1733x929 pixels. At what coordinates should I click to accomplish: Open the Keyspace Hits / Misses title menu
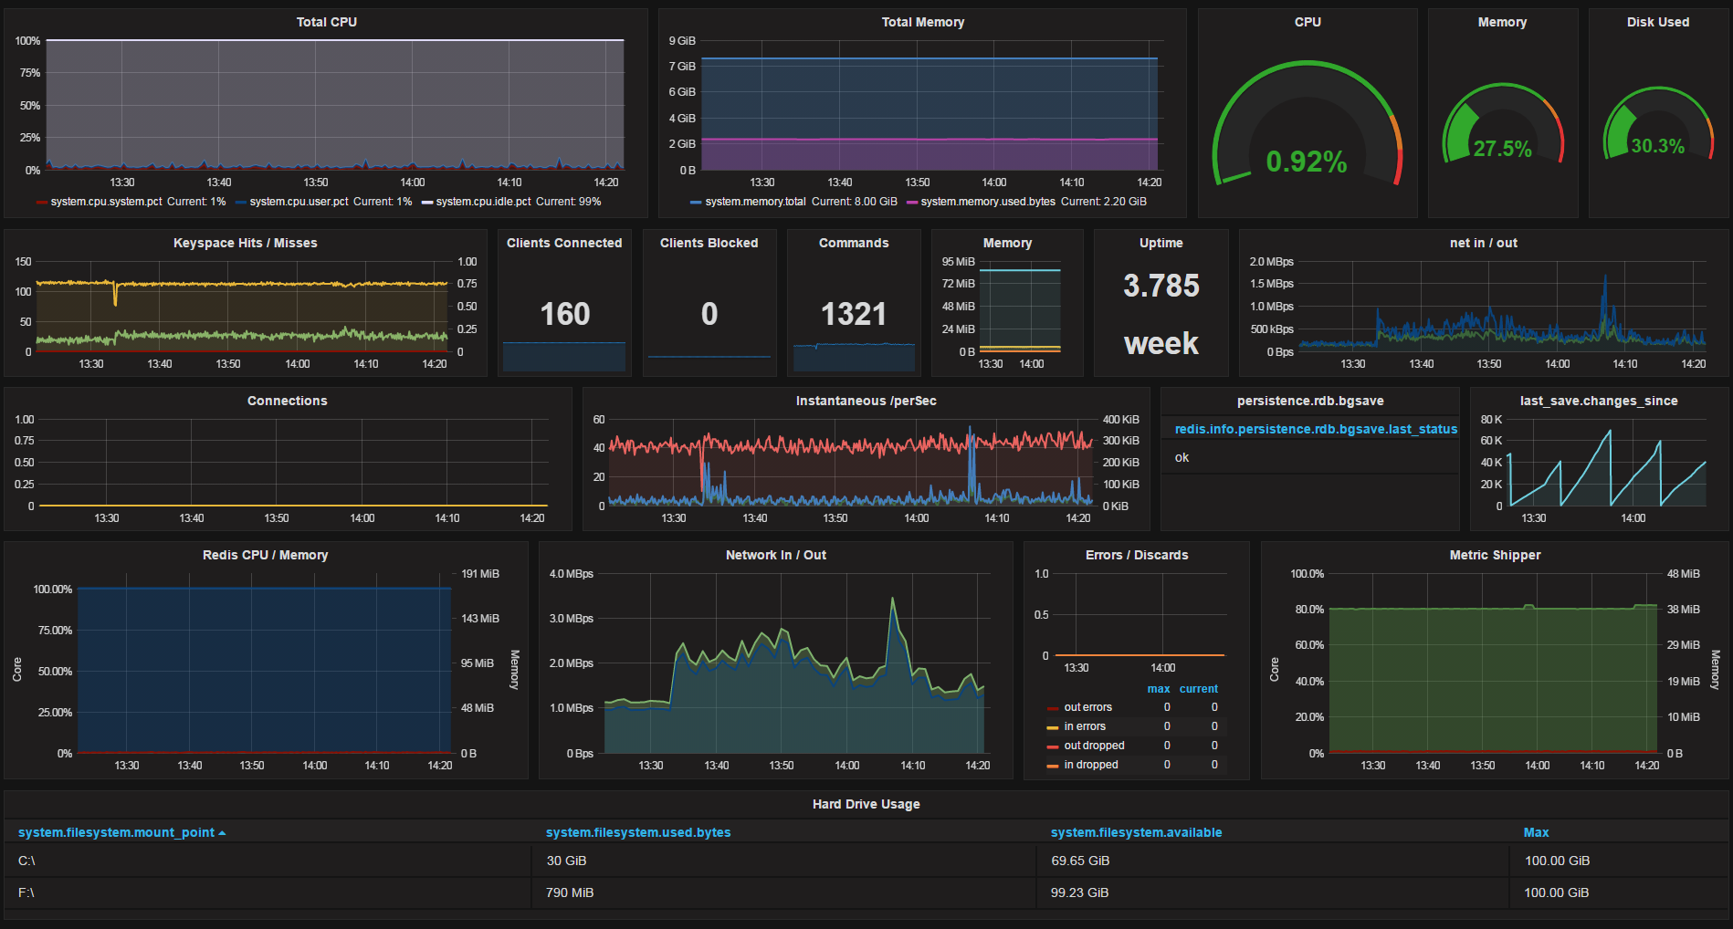pyautogui.click(x=245, y=243)
